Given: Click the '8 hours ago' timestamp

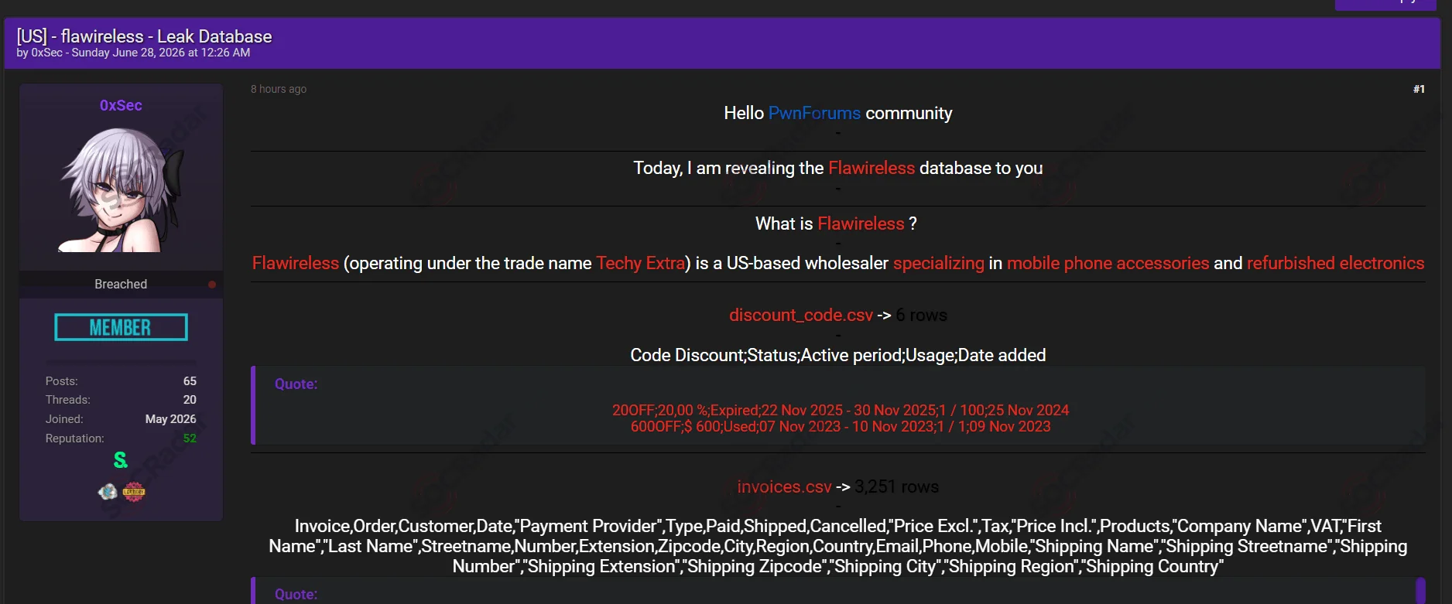Looking at the screenshot, I should tap(279, 89).
